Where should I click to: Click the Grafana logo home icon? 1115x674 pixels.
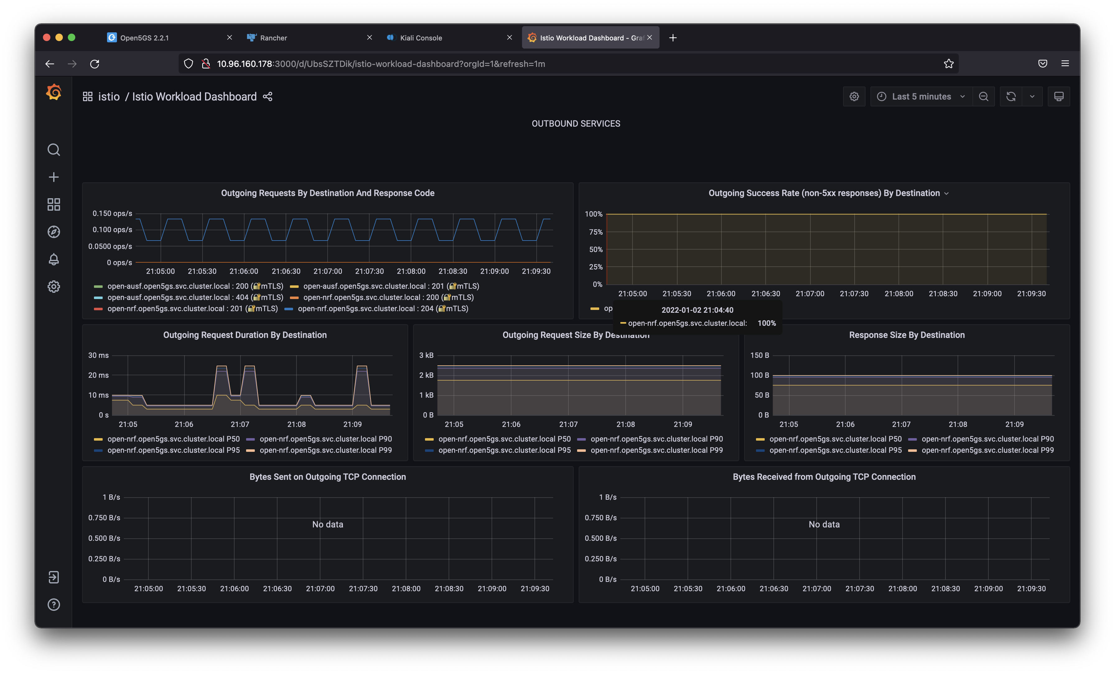[54, 92]
